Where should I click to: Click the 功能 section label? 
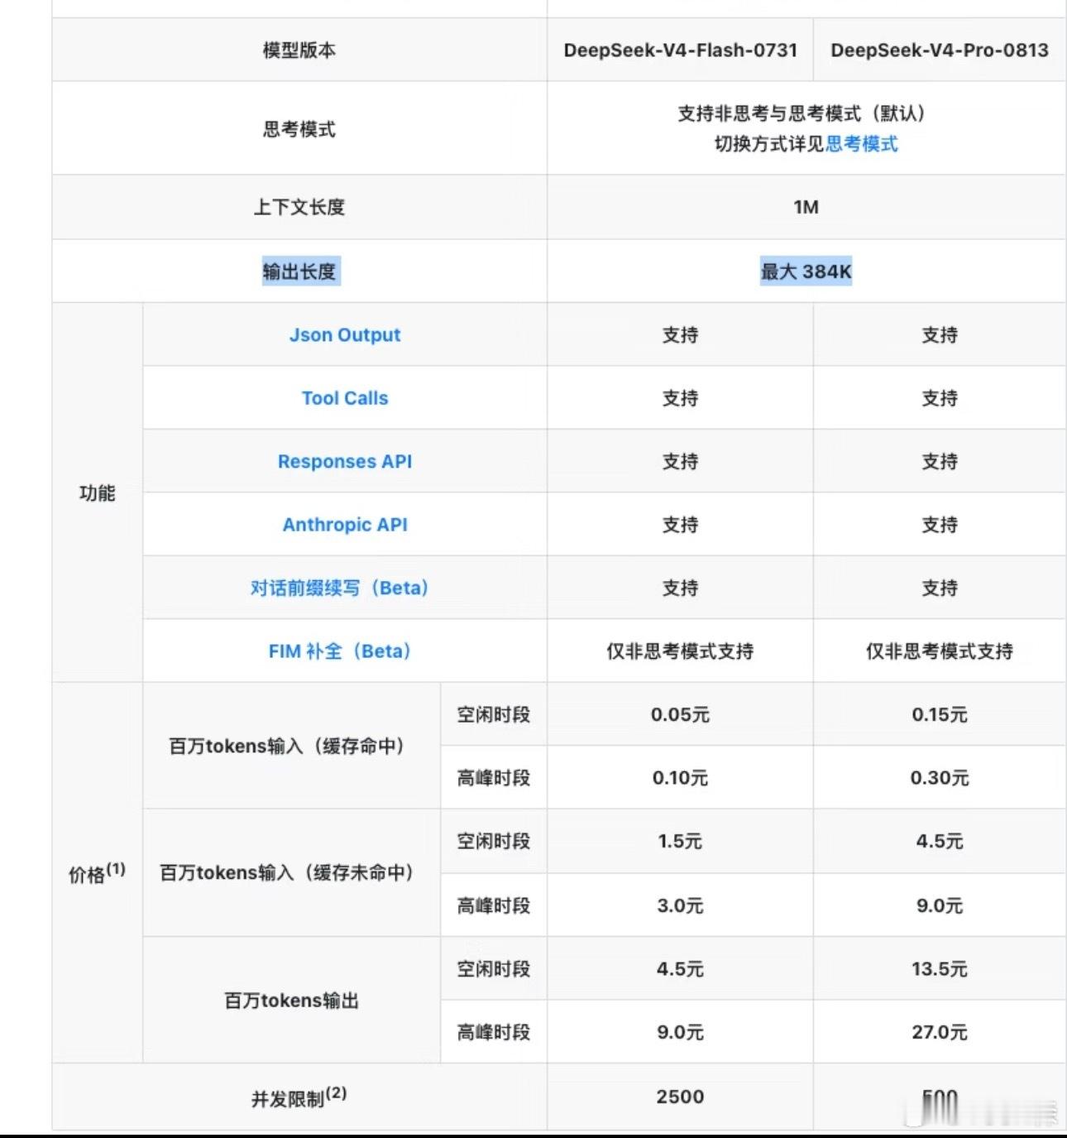(97, 493)
